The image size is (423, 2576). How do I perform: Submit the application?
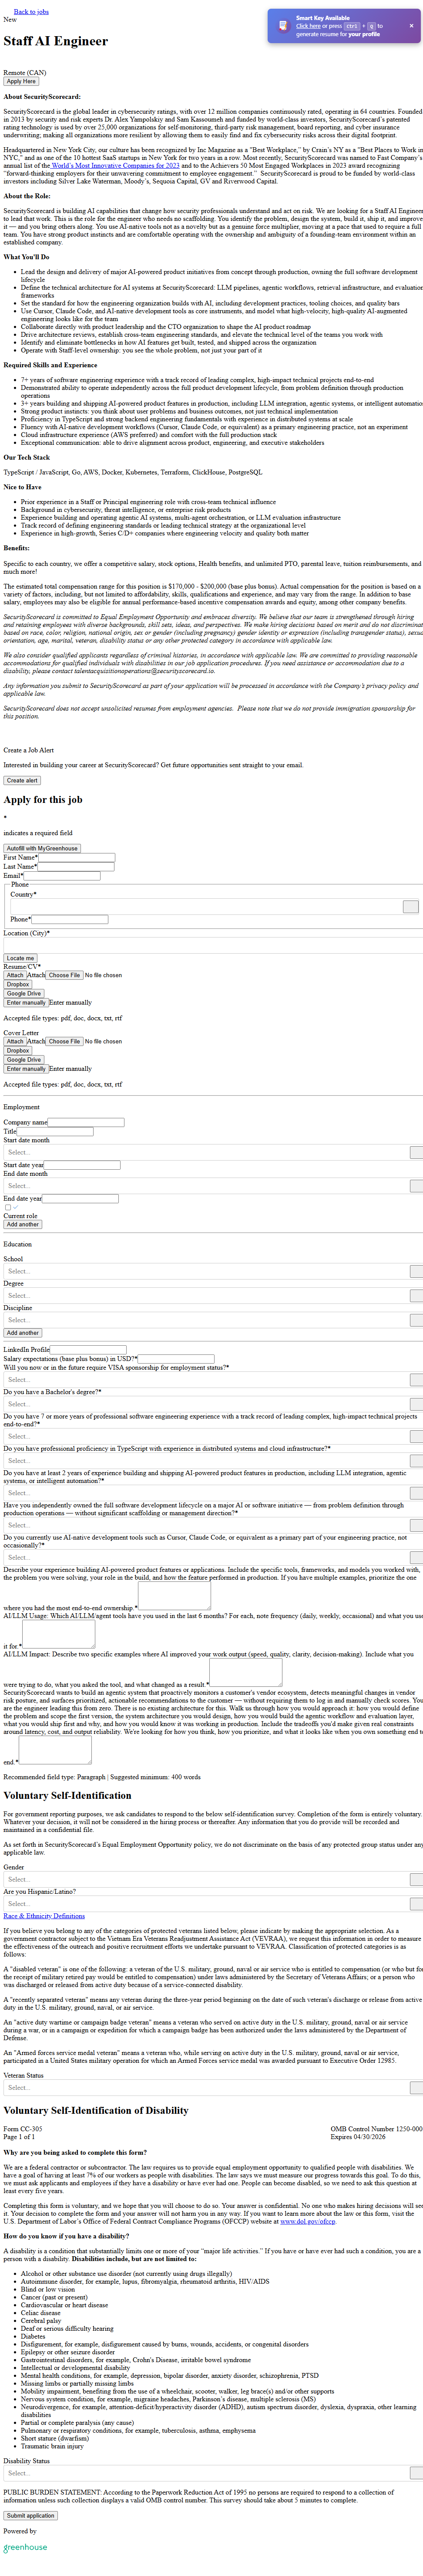click(x=30, y=2515)
